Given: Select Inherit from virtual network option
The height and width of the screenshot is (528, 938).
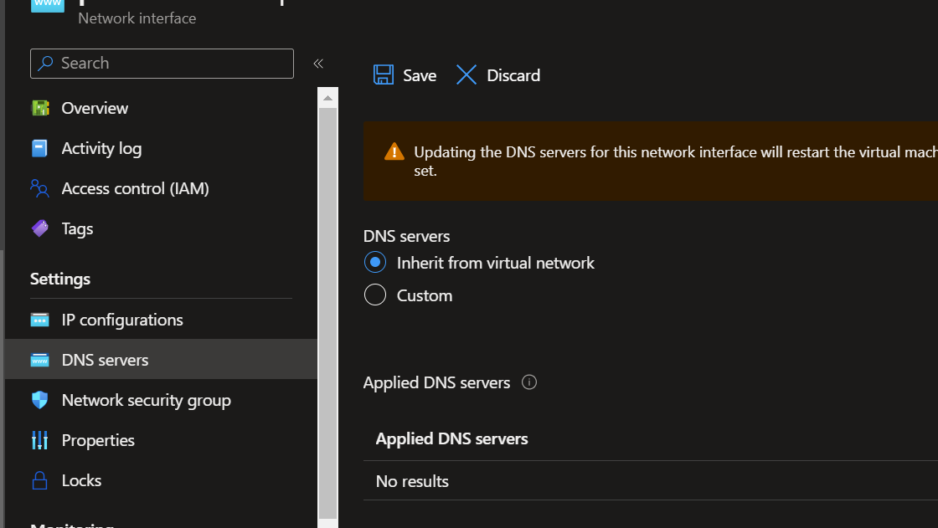Looking at the screenshot, I should tap(375, 263).
